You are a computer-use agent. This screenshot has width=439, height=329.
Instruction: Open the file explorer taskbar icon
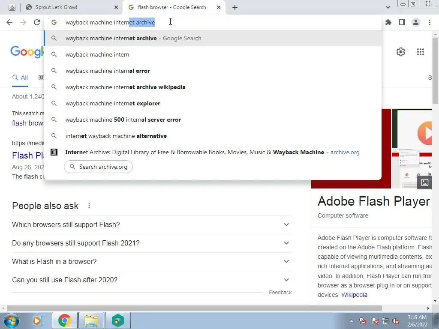tap(91, 320)
